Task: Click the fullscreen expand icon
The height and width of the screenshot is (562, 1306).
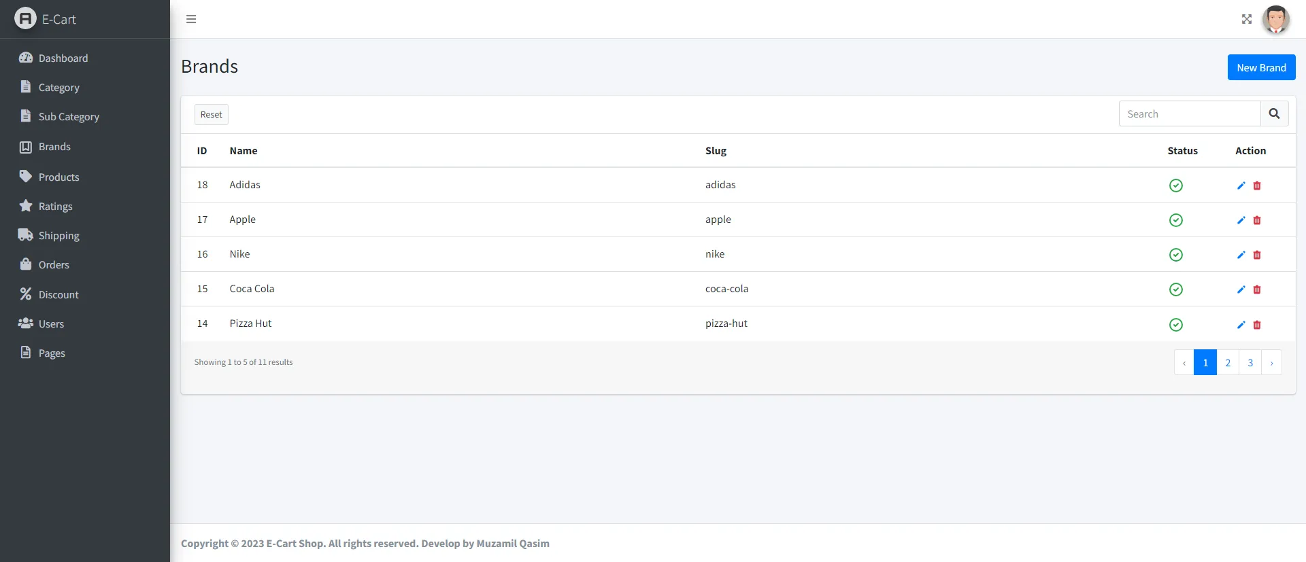Action: pos(1246,19)
